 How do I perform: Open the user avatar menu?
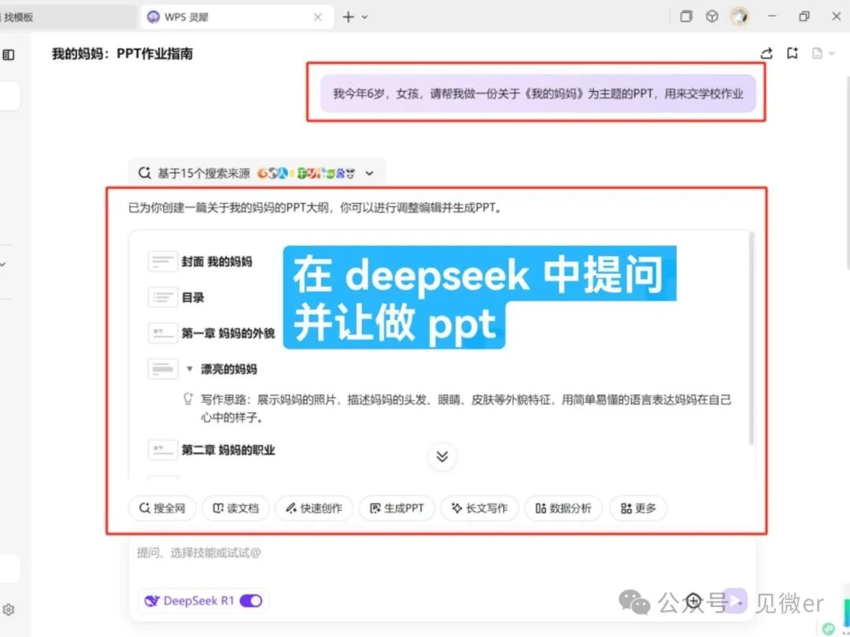pyautogui.click(x=739, y=17)
